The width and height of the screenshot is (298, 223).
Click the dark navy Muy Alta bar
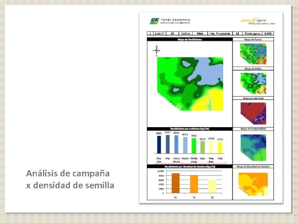point(159,145)
